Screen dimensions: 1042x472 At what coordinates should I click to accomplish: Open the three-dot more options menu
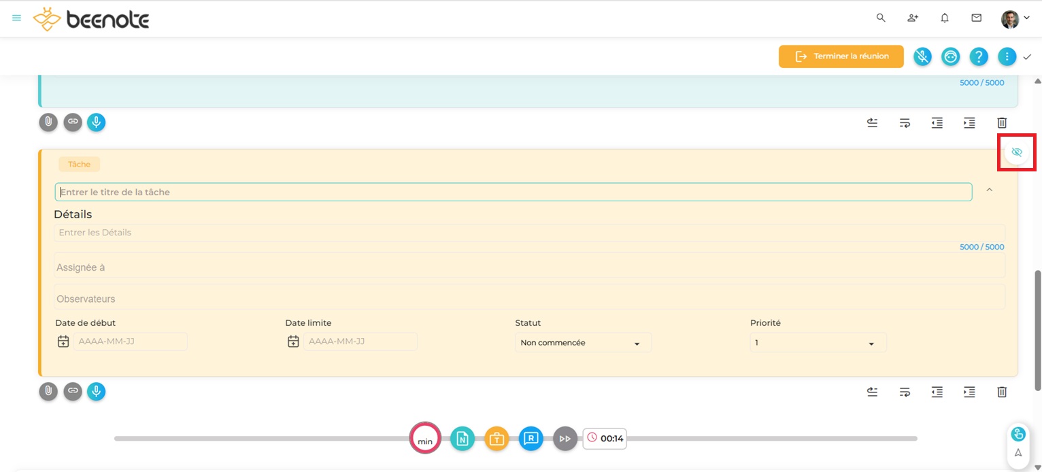[1007, 56]
